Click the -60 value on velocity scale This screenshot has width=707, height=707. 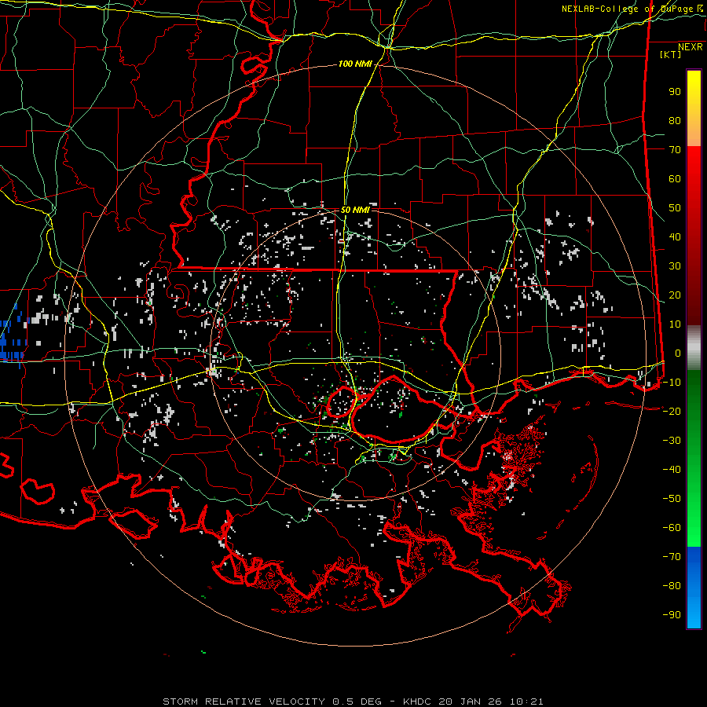tap(672, 528)
